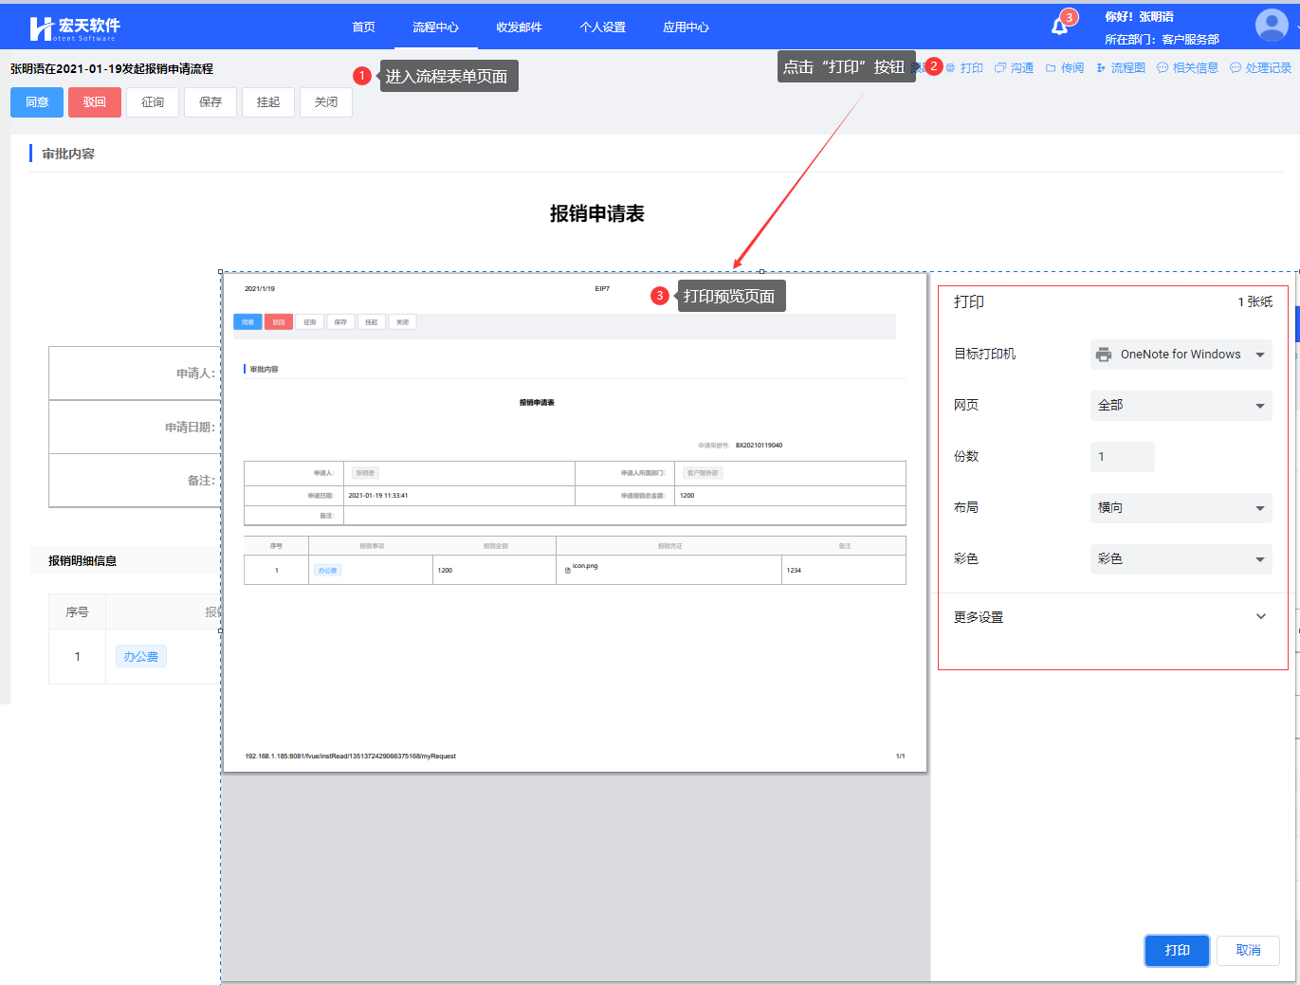Viewport: 1300px width, 985px height.
Task: Open the 流程图 flowchart icon link
Action: 1120,68
